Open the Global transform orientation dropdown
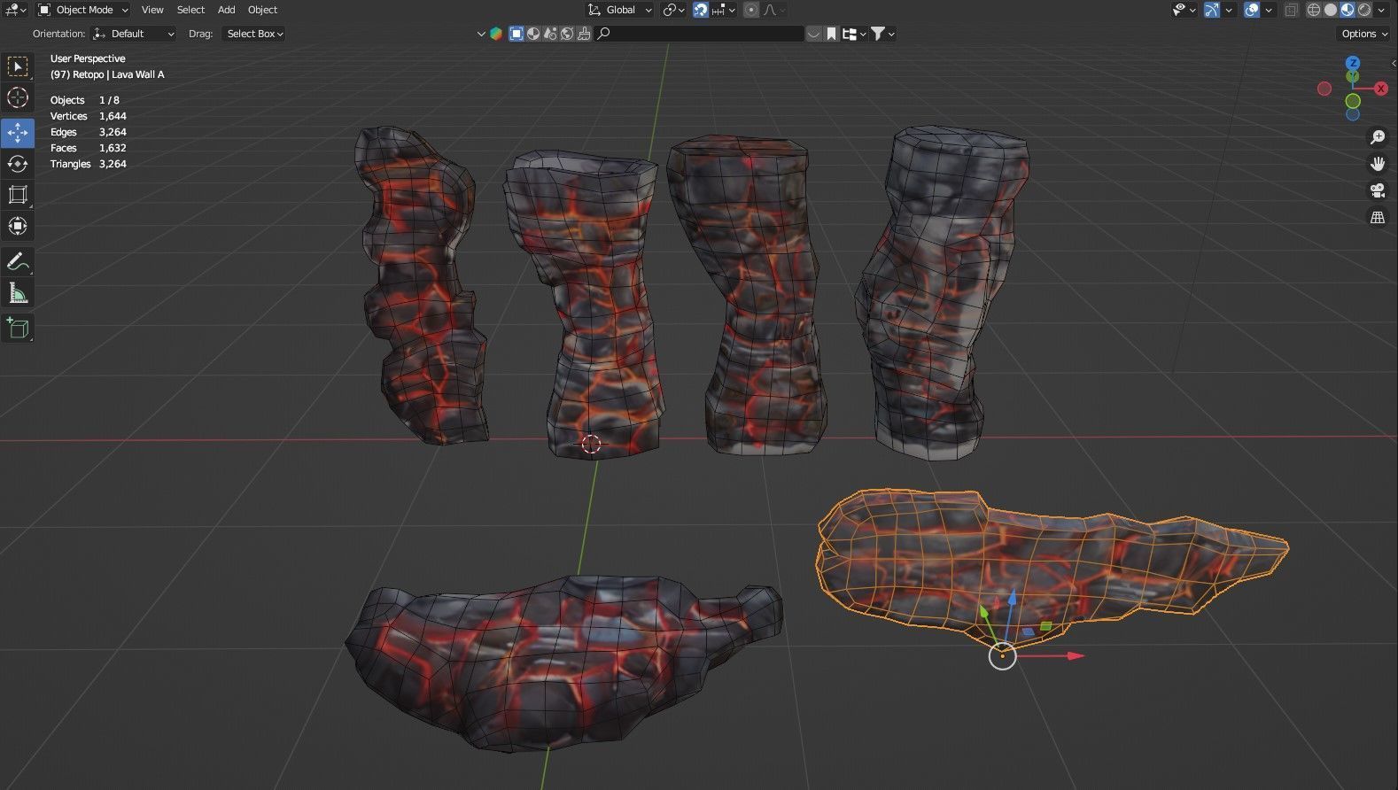Viewport: 1398px width, 790px height. tap(619, 10)
